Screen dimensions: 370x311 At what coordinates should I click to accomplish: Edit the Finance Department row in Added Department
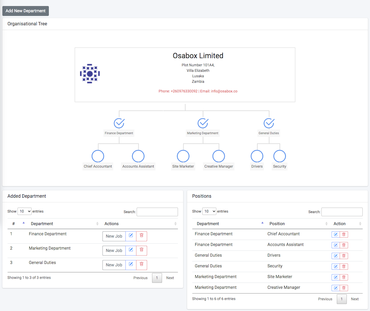pos(131,236)
